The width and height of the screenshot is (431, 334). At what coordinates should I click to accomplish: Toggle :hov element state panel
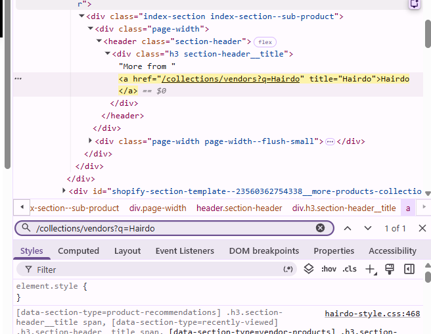click(x=329, y=269)
